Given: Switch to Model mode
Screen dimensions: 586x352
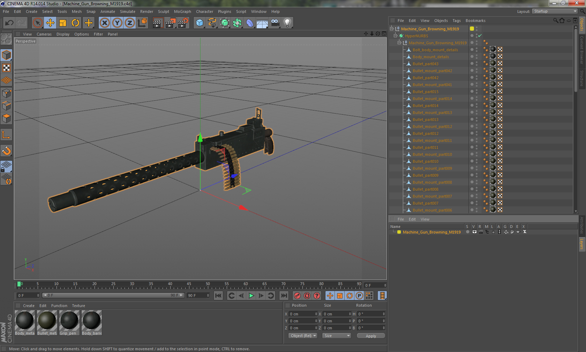Looking at the screenshot, I should [x=7, y=55].
